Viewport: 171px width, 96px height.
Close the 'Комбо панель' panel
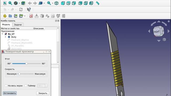pos(58,21)
